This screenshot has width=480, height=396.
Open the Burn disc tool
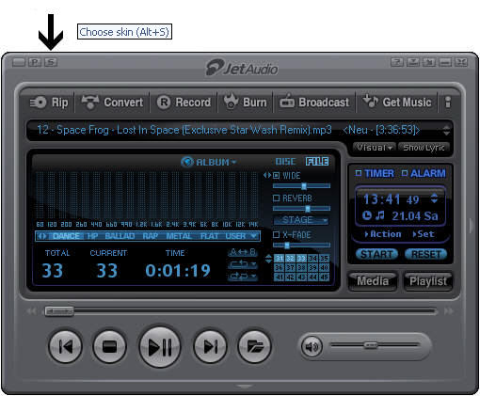point(246,103)
